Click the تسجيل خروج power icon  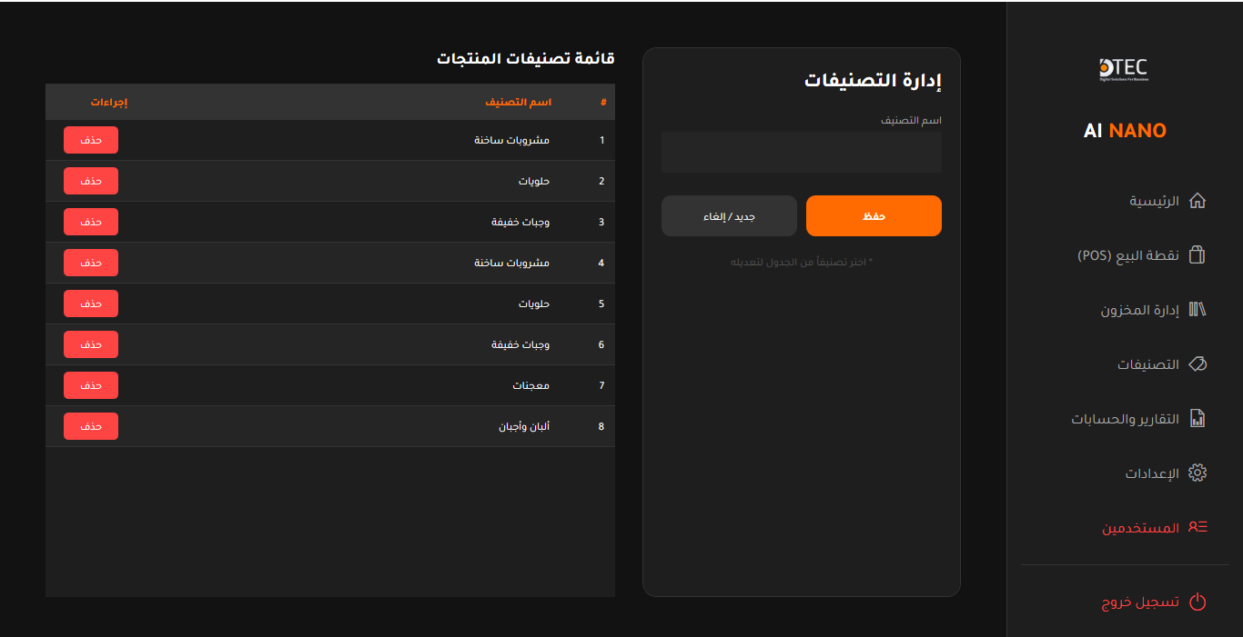pyautogui.click(x=1198, y=601)
